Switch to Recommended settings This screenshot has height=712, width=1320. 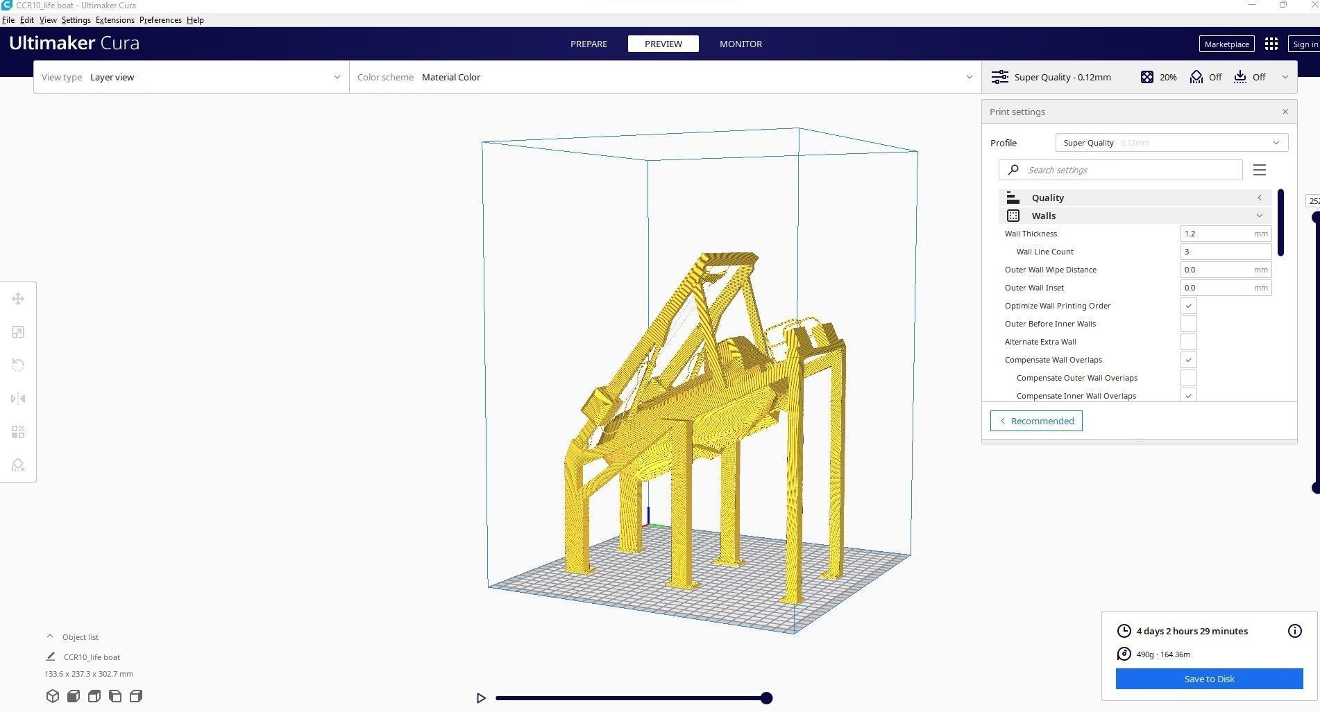pos(1036,421)
